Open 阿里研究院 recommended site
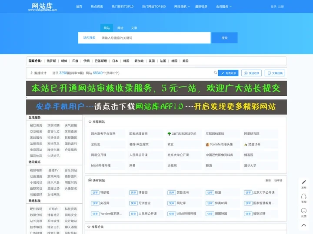 (x=252, y=134)
